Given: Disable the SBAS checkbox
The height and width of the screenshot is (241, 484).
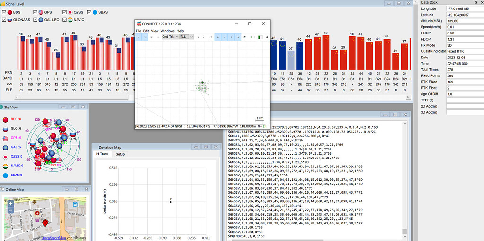Looking at the screenshot, I should [x=89, y=12].
